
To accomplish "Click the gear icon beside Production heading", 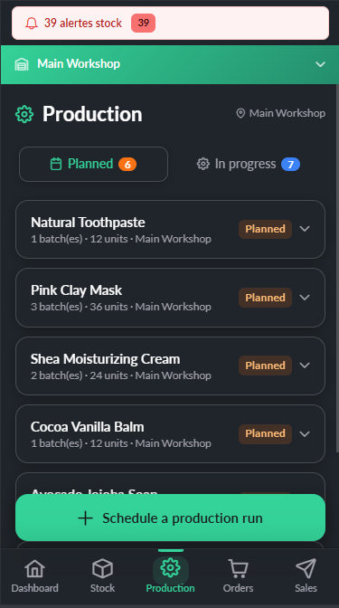I will point(24,114).
